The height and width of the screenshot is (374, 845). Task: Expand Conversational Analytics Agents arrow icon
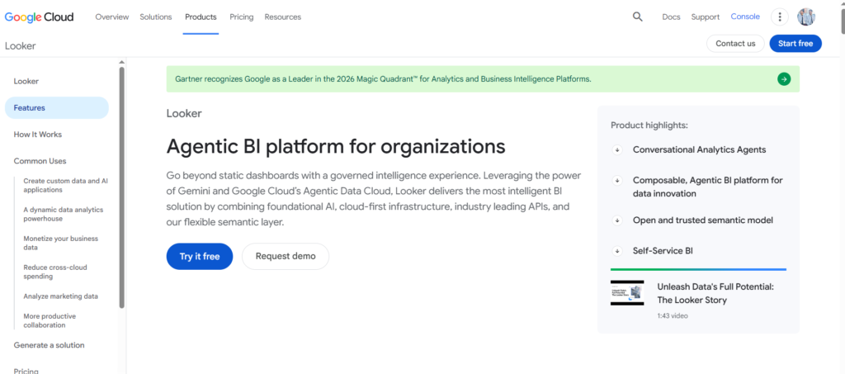(x=617, y=149)
